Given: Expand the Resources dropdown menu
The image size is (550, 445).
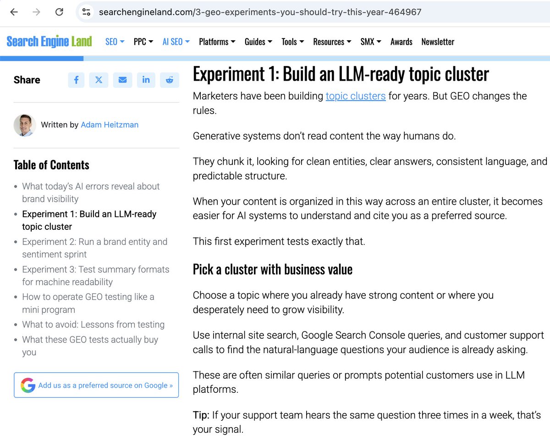Looking at the screenshot, I should 332,42.
